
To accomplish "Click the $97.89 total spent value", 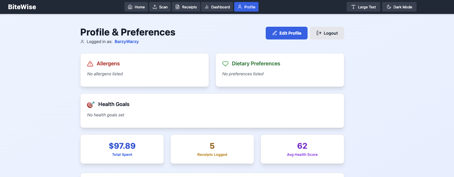I will [122, 146].
